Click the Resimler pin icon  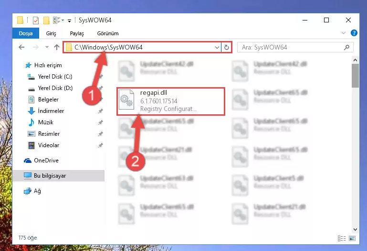coord(100,134)
